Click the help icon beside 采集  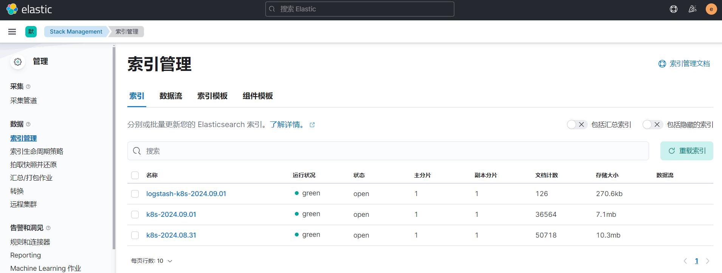[x=28, y=87]
